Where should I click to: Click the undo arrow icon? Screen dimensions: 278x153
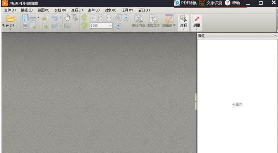pos(55,18)
